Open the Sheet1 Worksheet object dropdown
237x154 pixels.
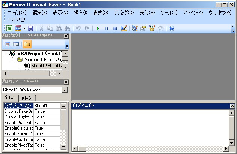pos(64,90)
